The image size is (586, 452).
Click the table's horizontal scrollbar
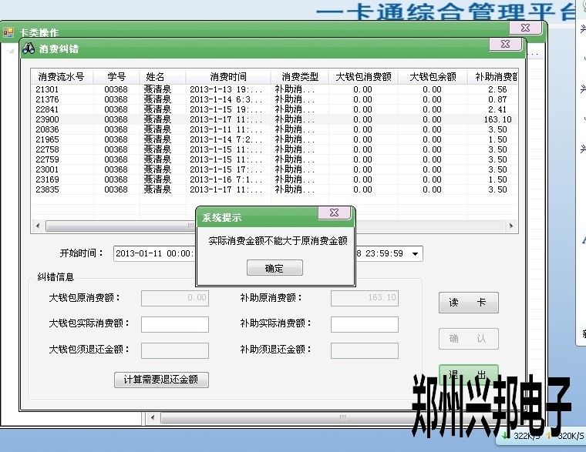tap(116, 226)
